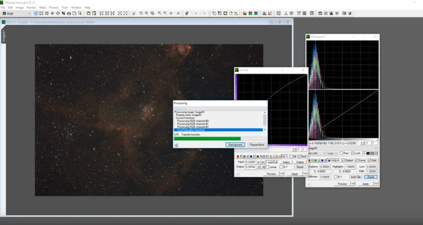Image resolution: width=423 pixels, height=225 pixels.
Task: Select R channel in Curves window
Action: (x=239, y=156)
